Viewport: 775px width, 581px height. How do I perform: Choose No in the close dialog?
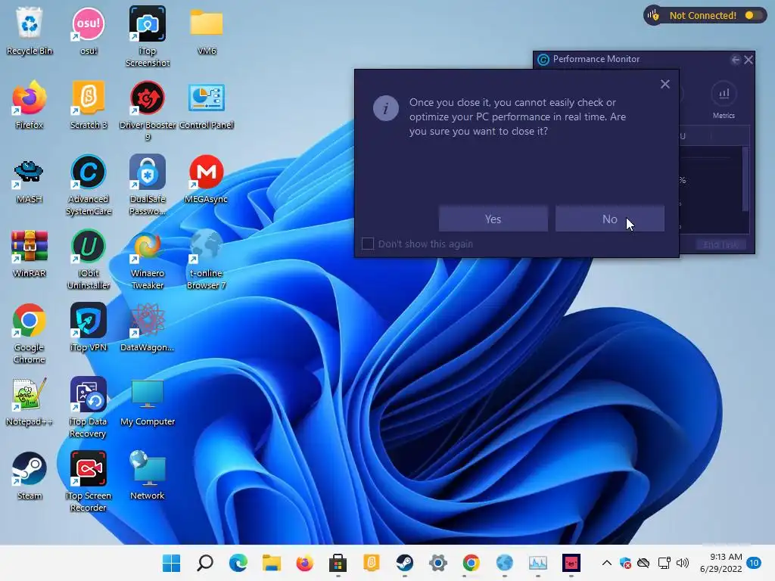tap(609, 219)
